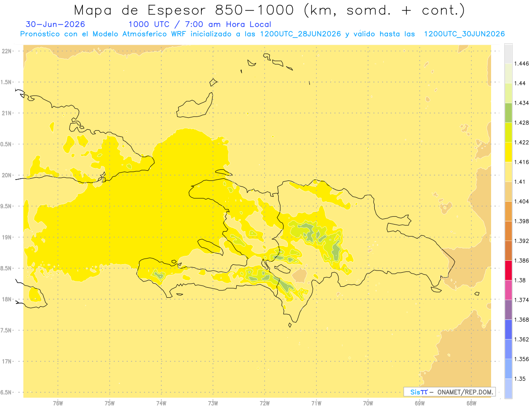Click legend value '1.392'
Image resolution: width=529 pixels, height=409 pixels.
[522, 241]
